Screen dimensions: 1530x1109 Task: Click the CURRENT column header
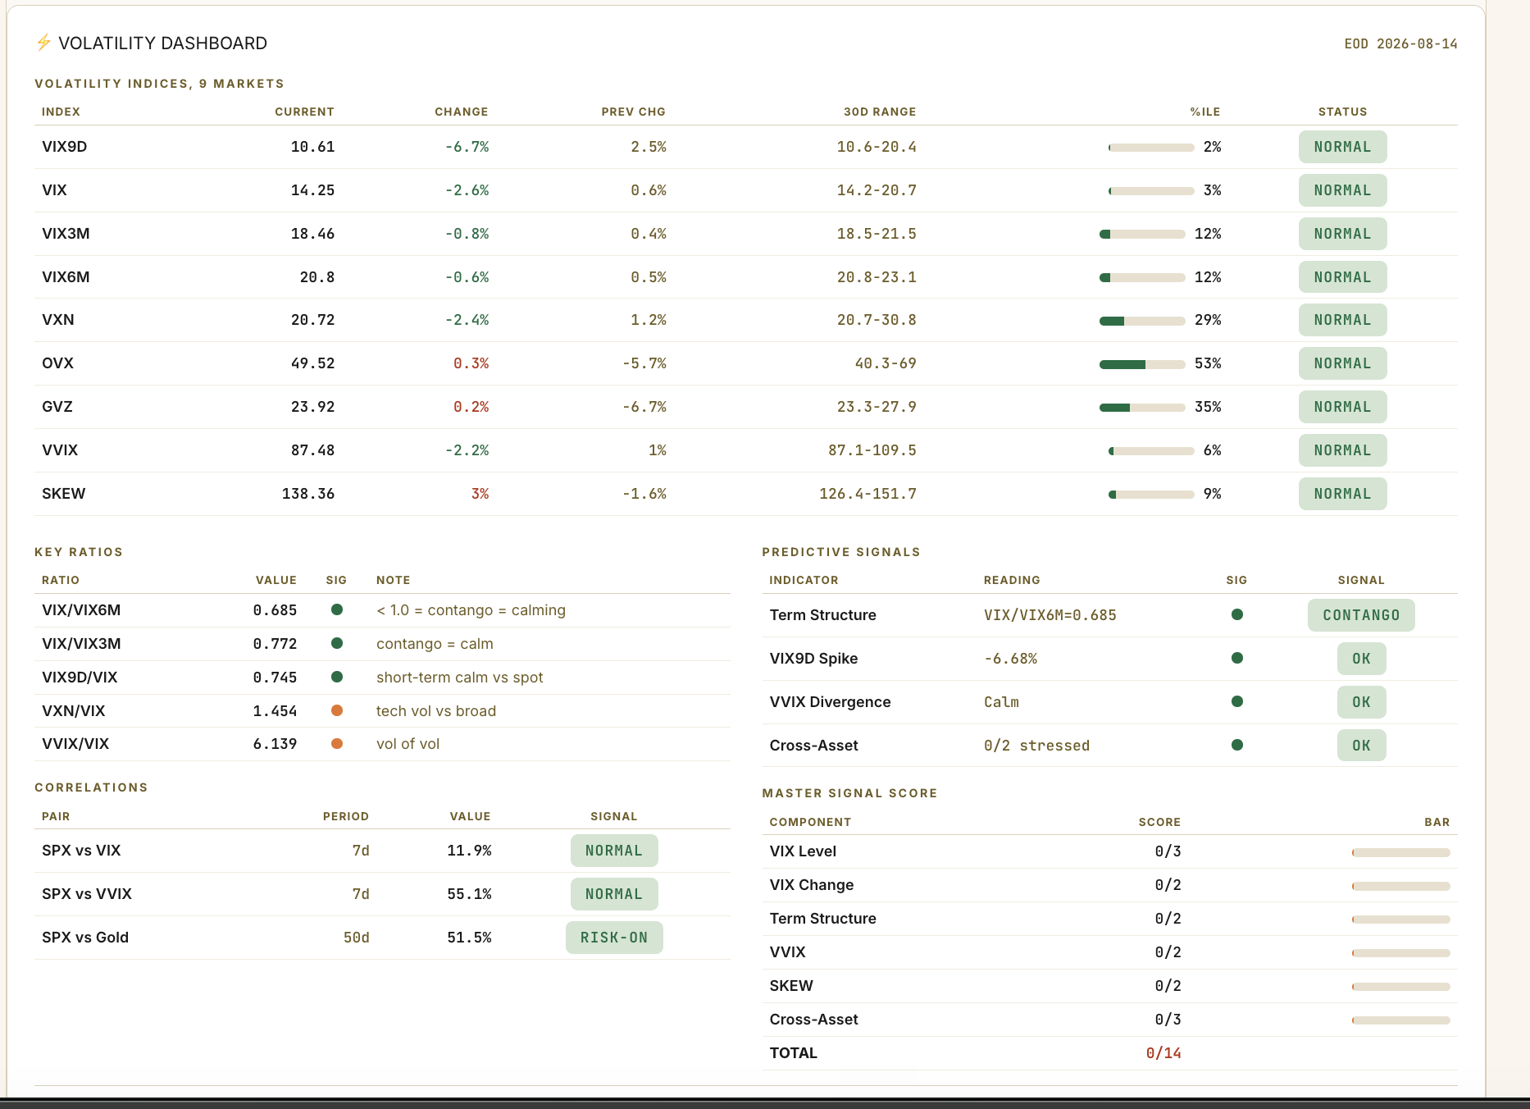304,112
